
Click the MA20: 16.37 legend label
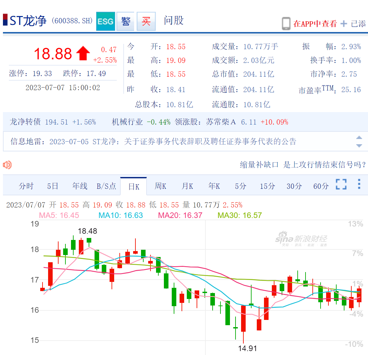pyautogui.click(x=180, y=215)
